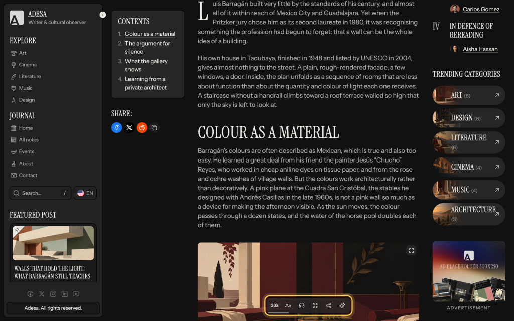Click the Search input field
This screenshot has height=321, width=514.
tap(40, 193)
